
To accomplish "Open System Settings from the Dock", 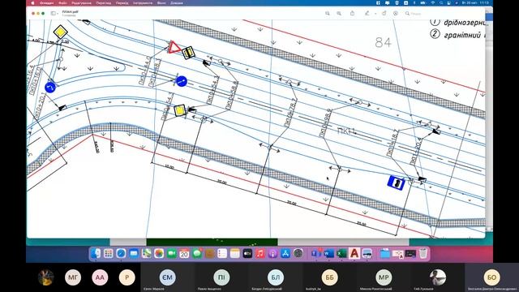I will click(298, 254).
